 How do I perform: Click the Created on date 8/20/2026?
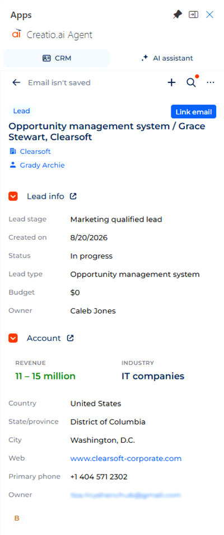[x=89, y=237]
